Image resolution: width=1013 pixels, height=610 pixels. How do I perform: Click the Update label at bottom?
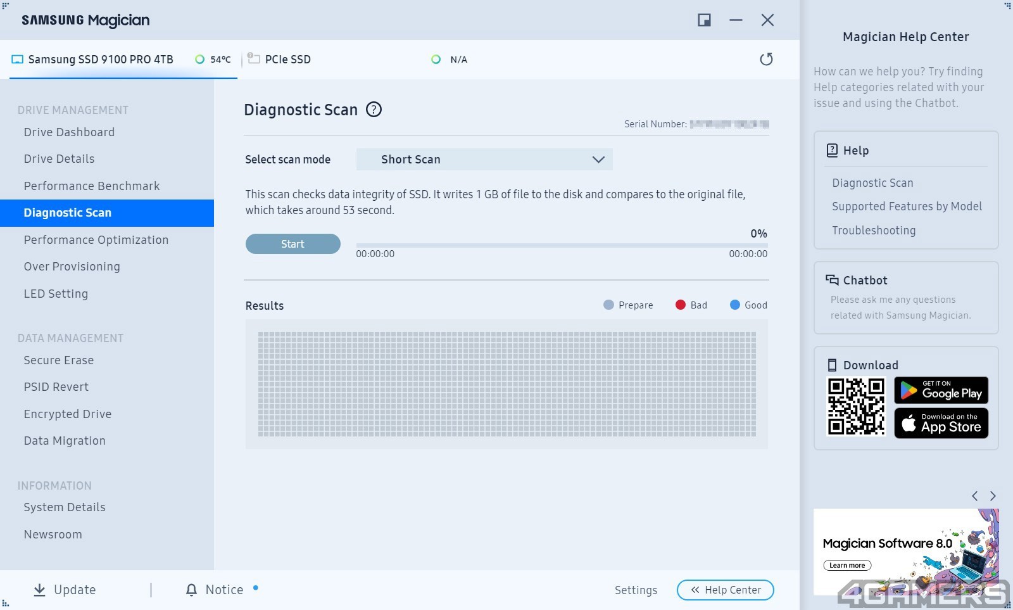[75, 590]
